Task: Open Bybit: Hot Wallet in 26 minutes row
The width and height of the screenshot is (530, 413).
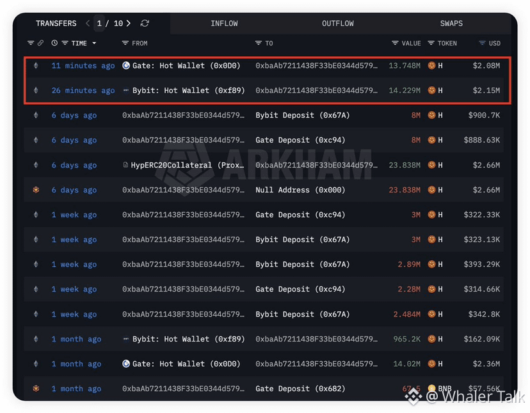Action: tap(189, 91)
